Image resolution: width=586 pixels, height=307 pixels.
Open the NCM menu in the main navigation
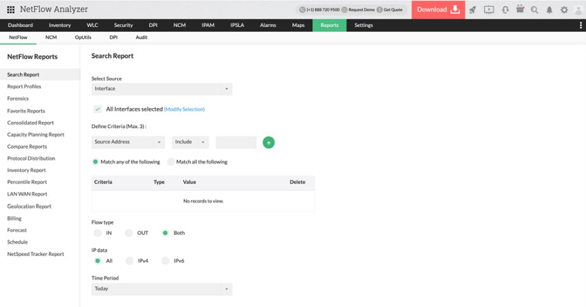coord(179,25)
